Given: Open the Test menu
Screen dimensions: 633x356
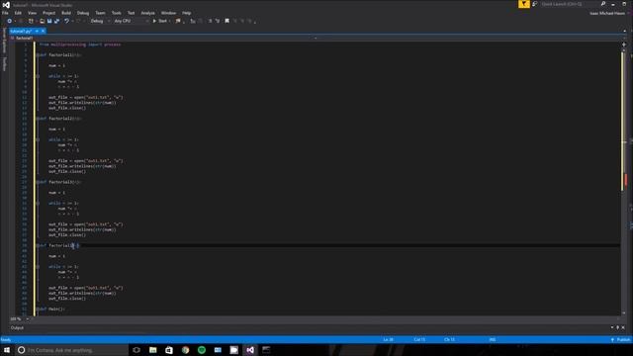Looking at the screenshot, I should pyautogui.click(x=131, y=13).
